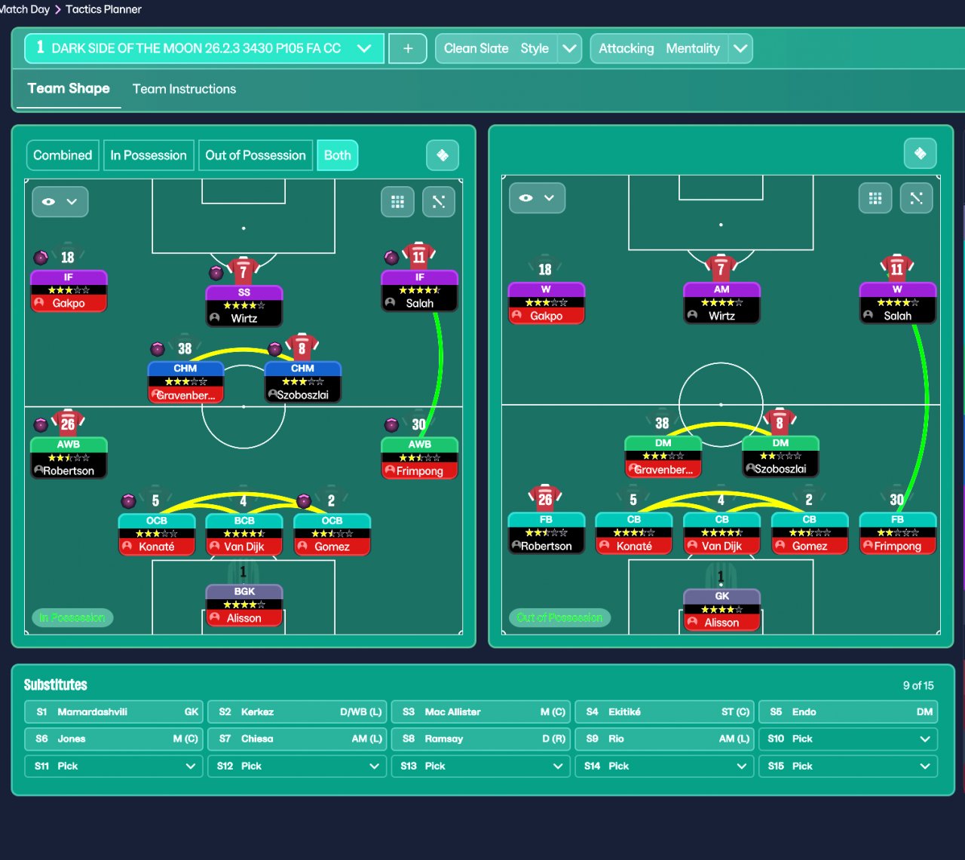Go back to Match Day in the breadcrumb

25,9
